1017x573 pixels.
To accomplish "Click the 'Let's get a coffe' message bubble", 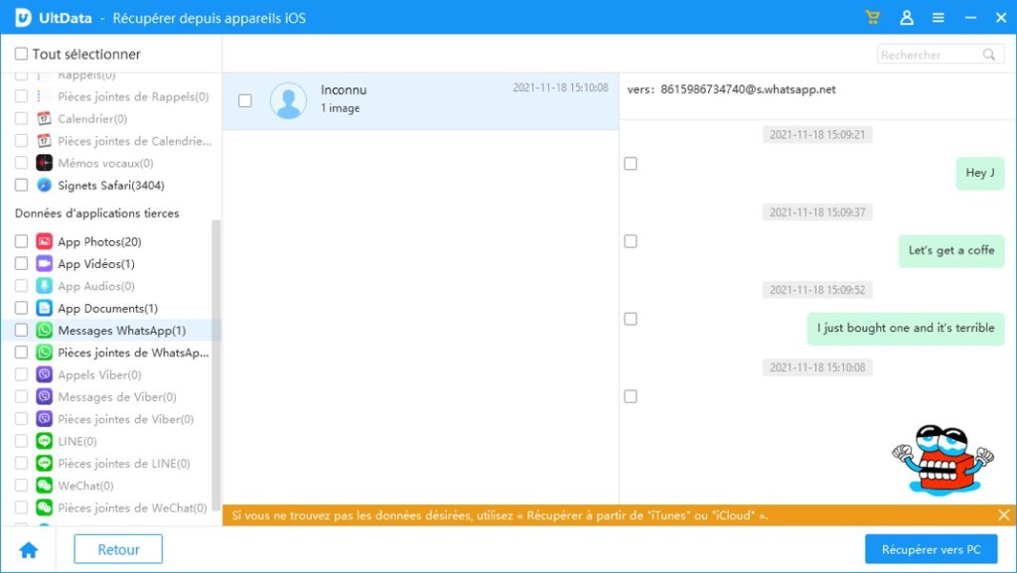I will [x=951, y=251].
